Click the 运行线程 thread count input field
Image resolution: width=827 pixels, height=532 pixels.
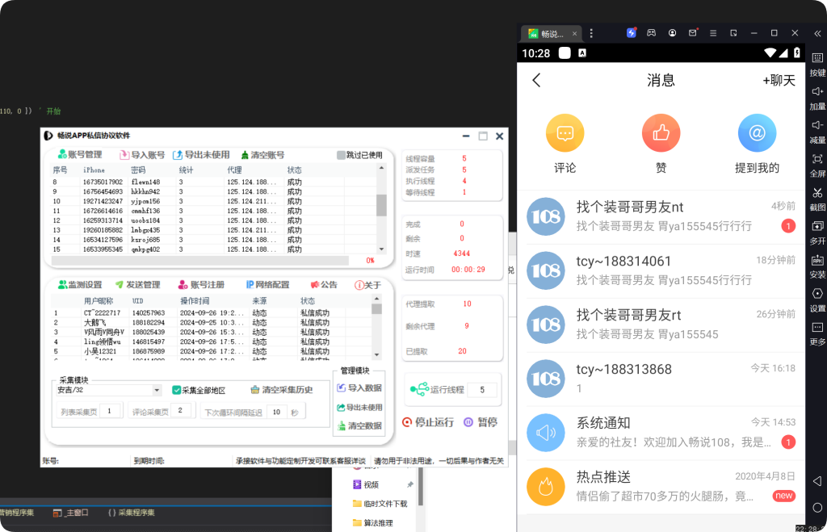click(482, 390)
